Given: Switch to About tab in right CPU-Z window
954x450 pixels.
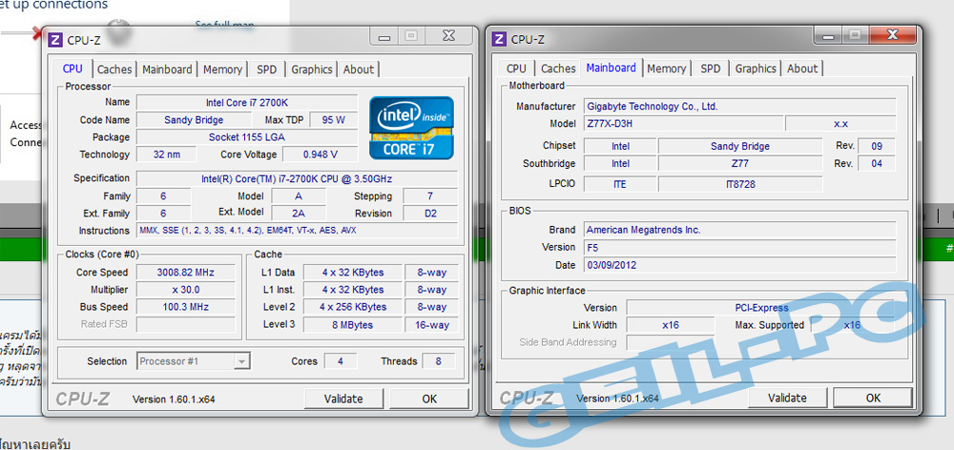Looking at the screenshot, I should (802, 69).
